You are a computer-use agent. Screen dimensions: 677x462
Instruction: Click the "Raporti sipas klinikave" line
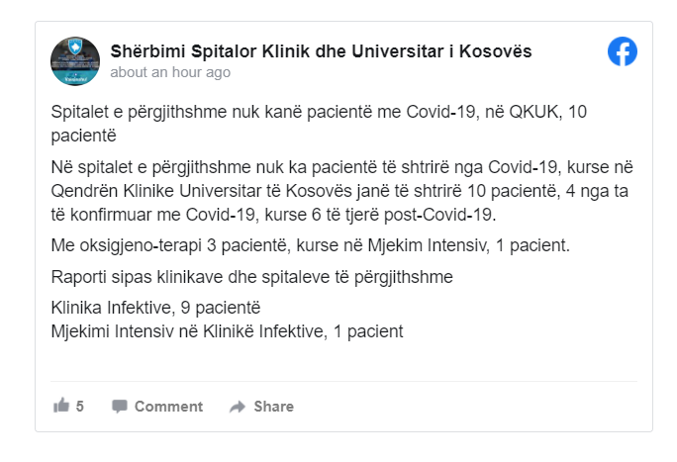tap(252, 277)
